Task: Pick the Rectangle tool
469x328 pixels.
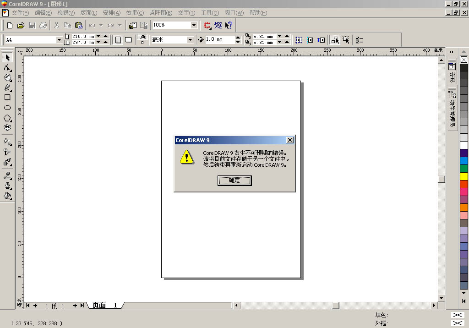Action: click(x=7, y=97)
